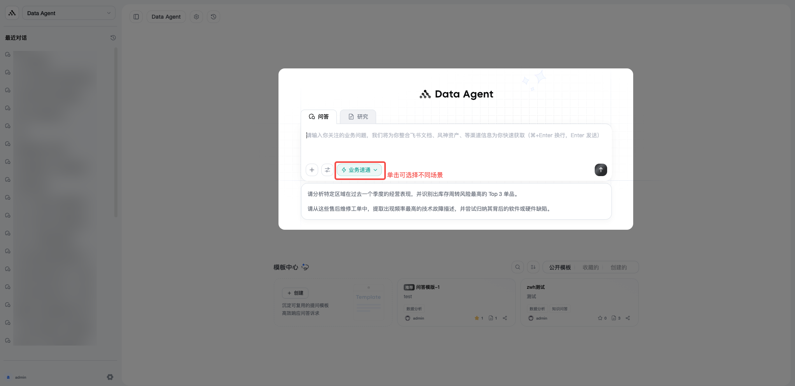Click the admin user avatar at sidebar bottom
This screenshot has height=386, width=795.
pyautogui.click(x=8, y=377)
